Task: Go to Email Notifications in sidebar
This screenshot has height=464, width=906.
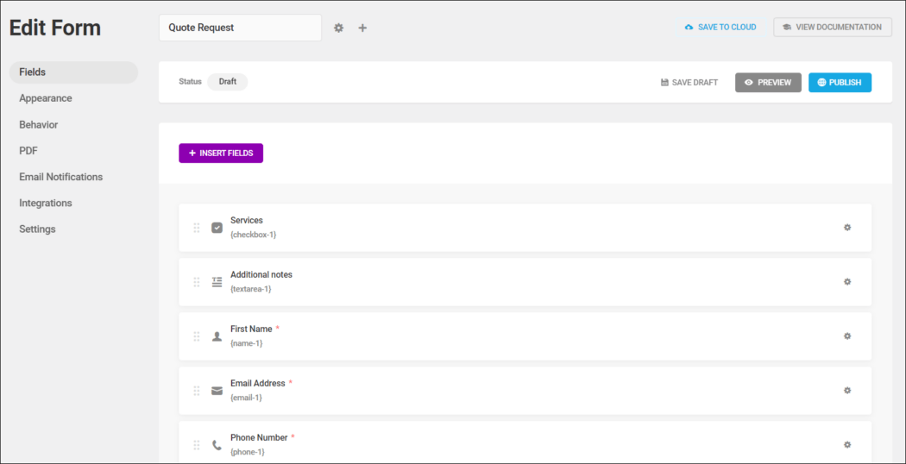Action: coord(60,177)
